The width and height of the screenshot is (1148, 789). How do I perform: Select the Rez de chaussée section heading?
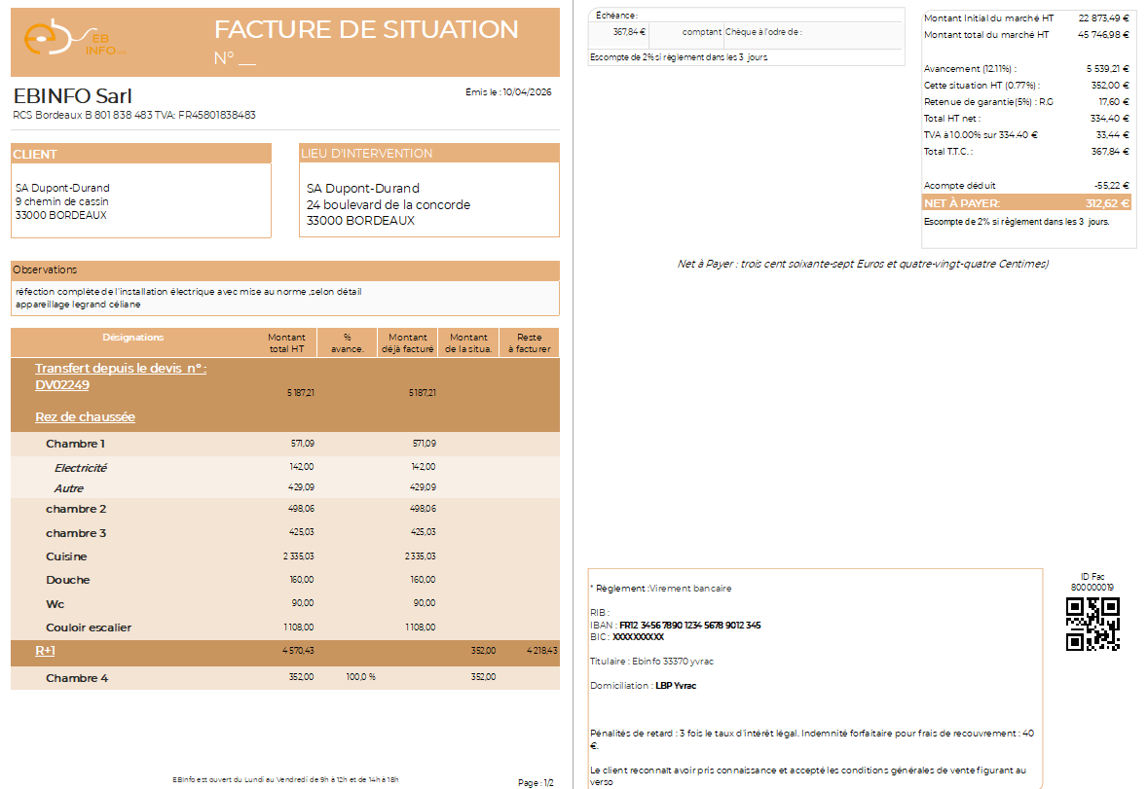[x=85, y=417]
